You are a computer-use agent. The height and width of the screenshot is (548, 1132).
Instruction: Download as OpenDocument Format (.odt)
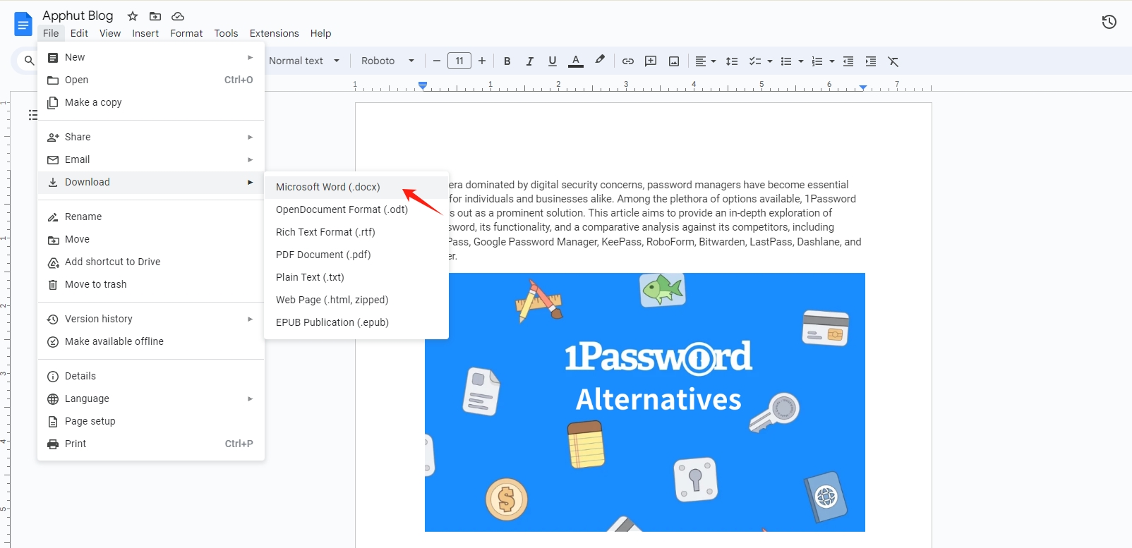(356, 209)
